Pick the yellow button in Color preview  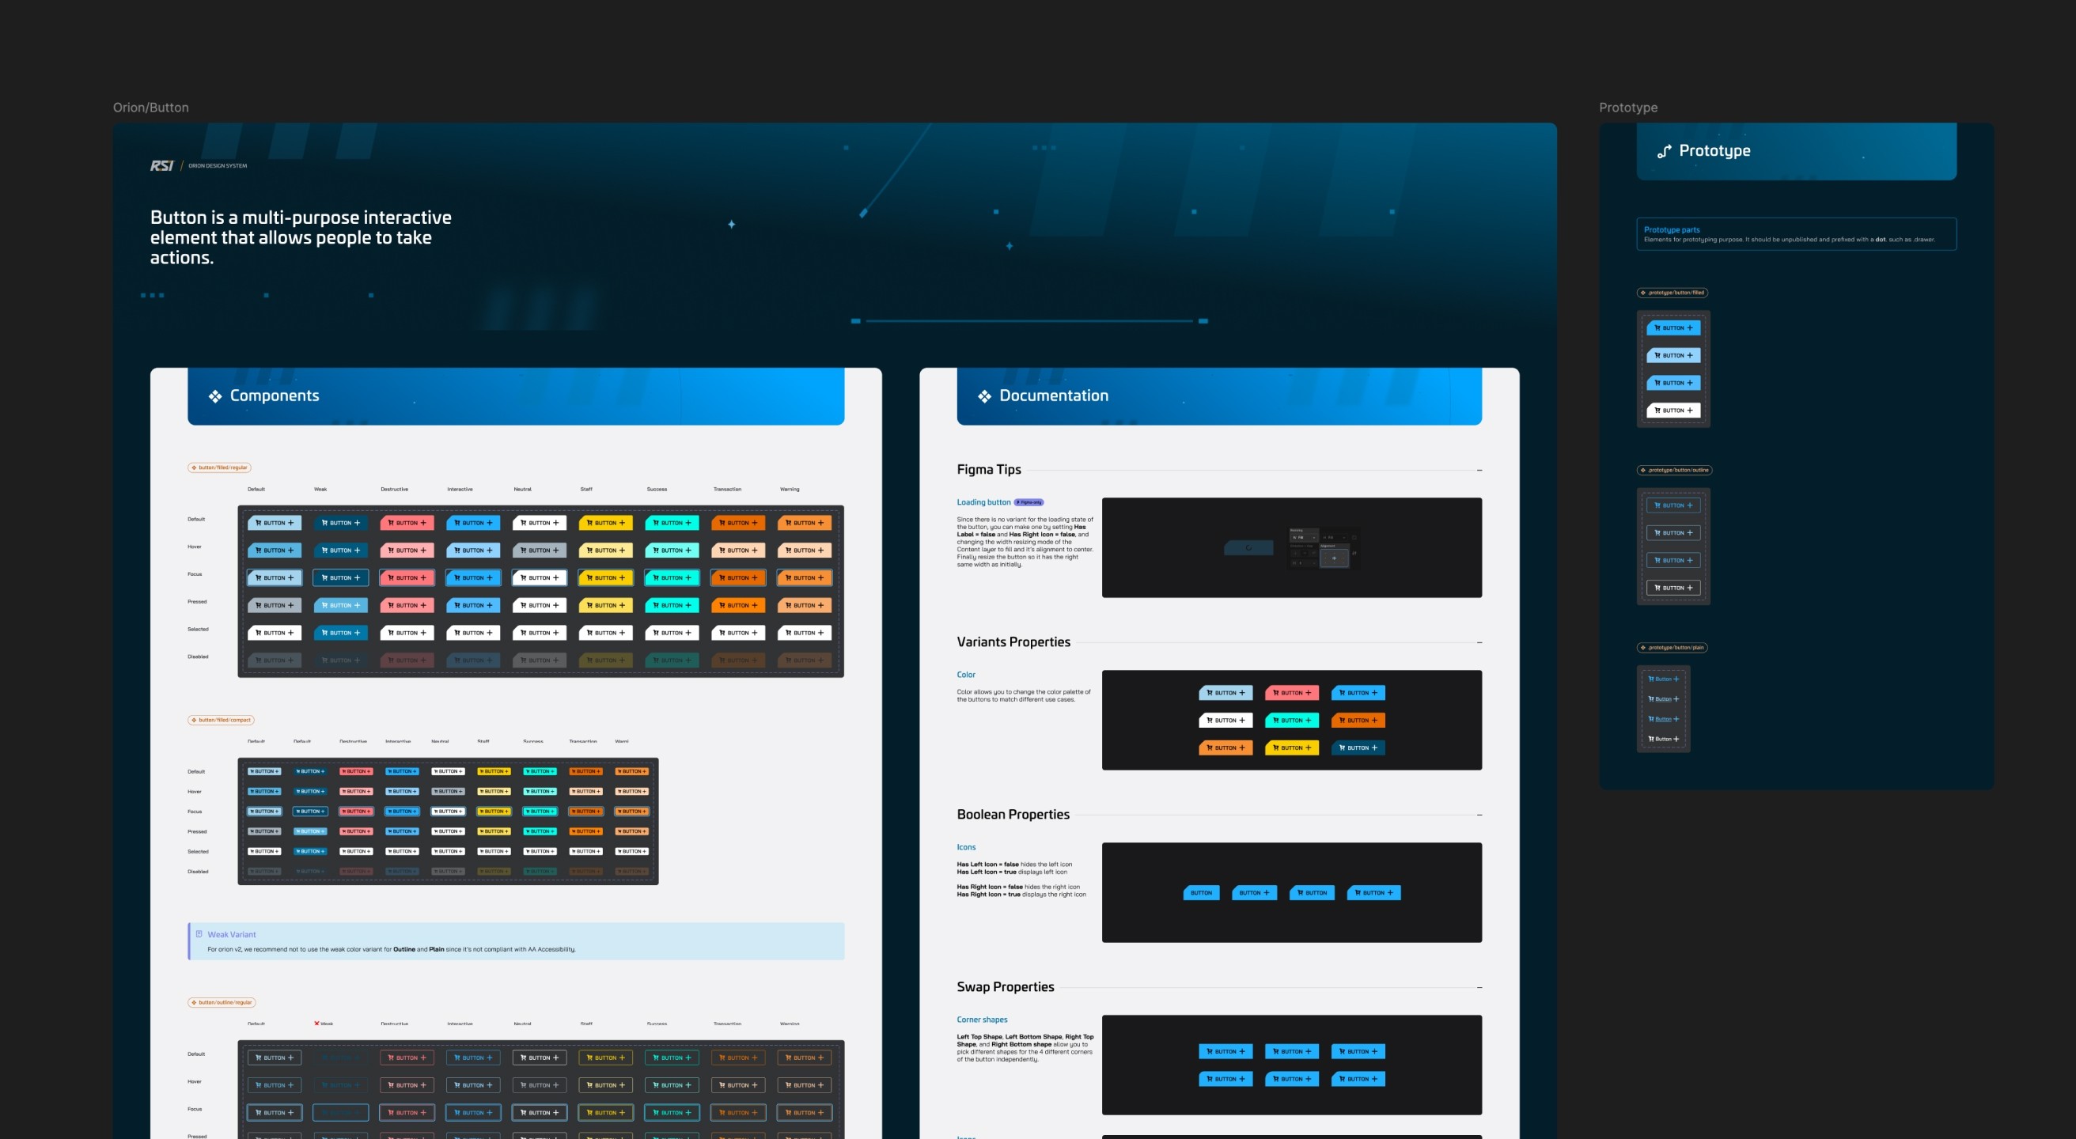point(1291,748)
